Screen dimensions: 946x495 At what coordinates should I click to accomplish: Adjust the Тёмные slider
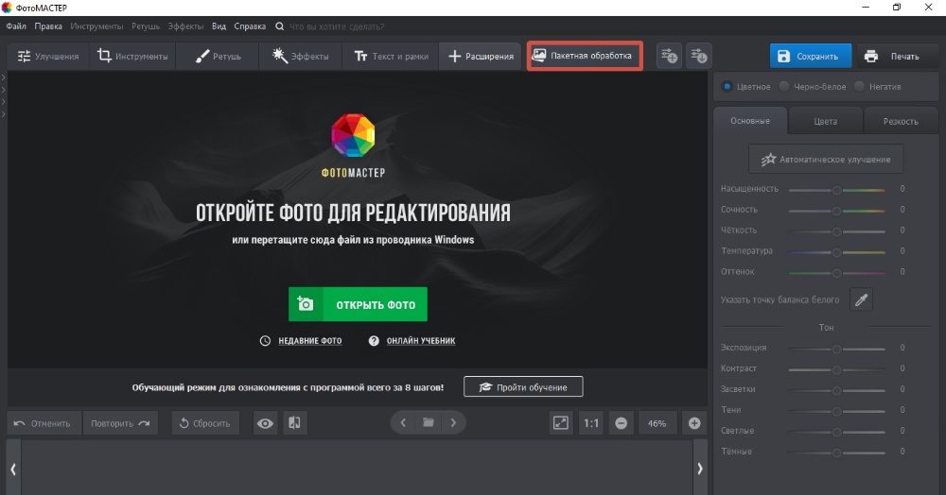(837, 452)
